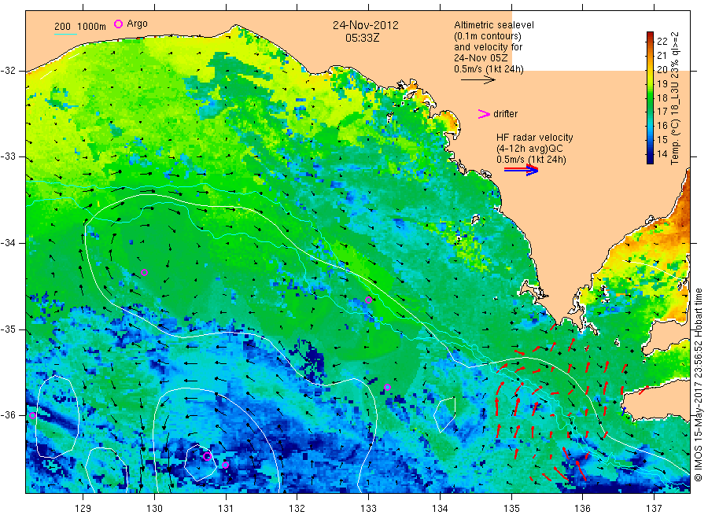The image size is (708, 519).
Task: Click the 05:33Z time label
Action: (x=363, y=39)
